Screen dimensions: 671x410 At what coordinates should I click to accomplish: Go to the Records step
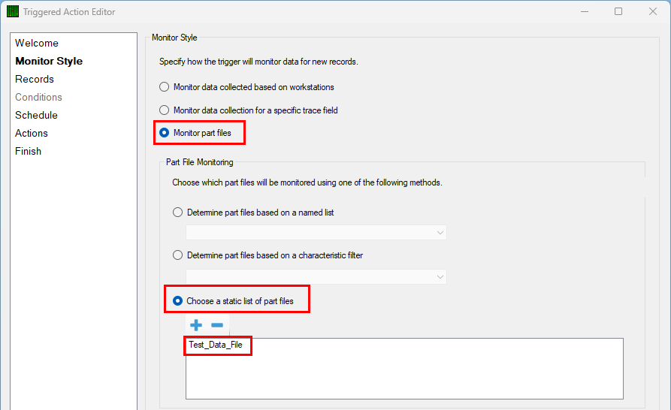[35, 79]
